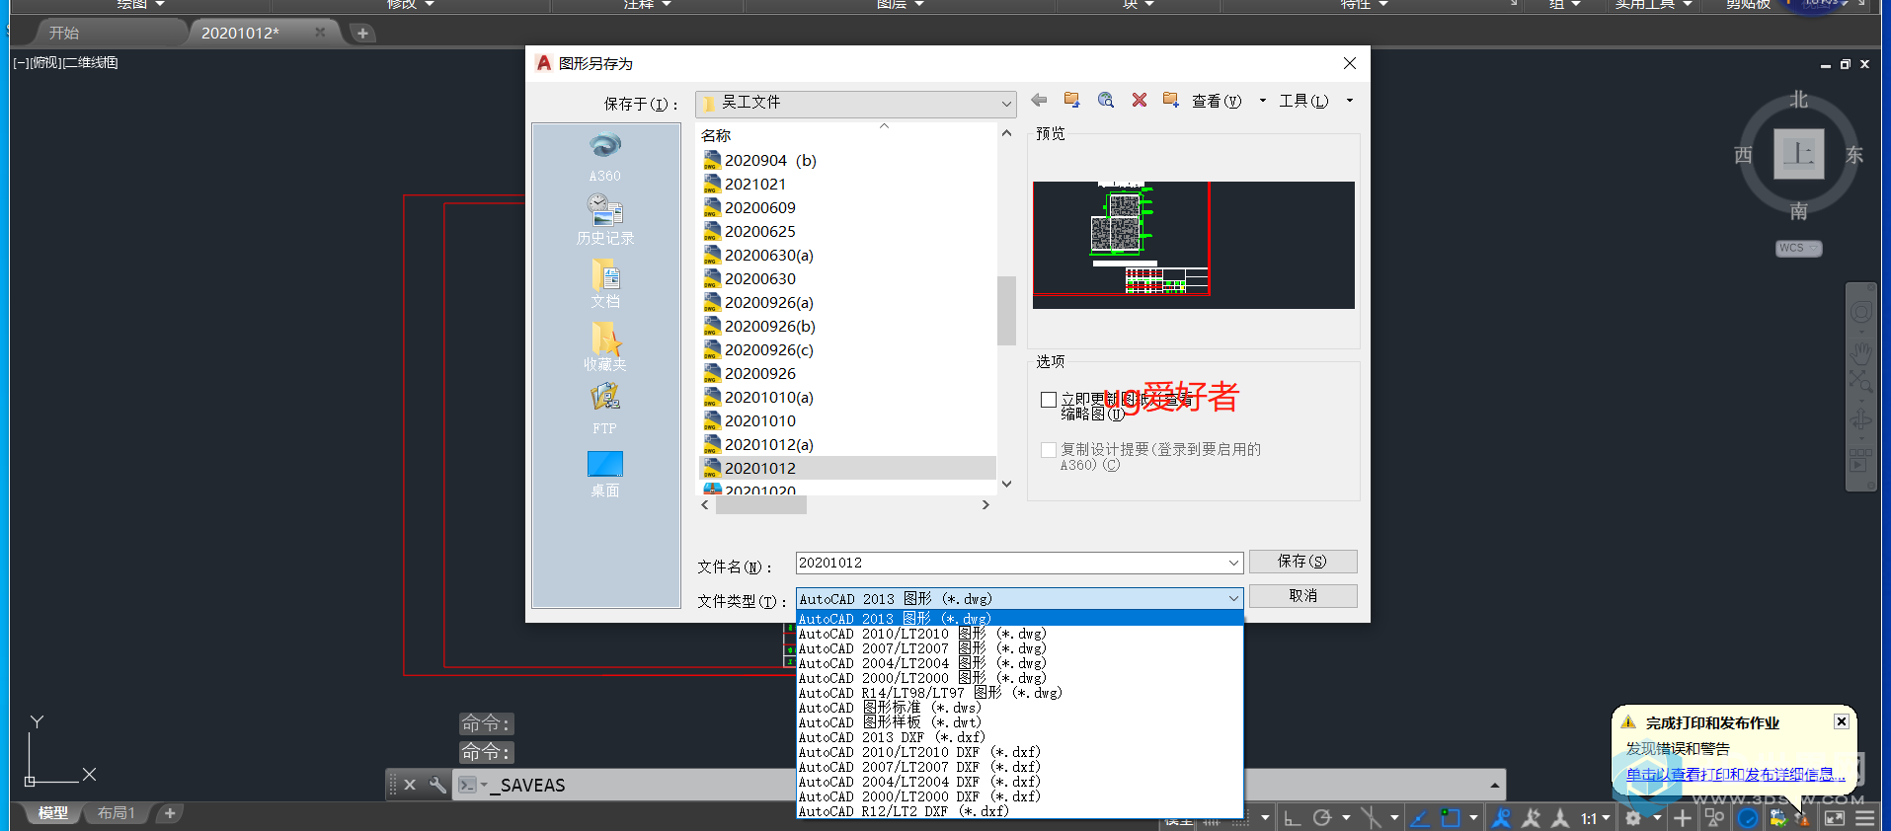
Task: Toggle polar tracking in status bar
Action: pos(1322,817)
